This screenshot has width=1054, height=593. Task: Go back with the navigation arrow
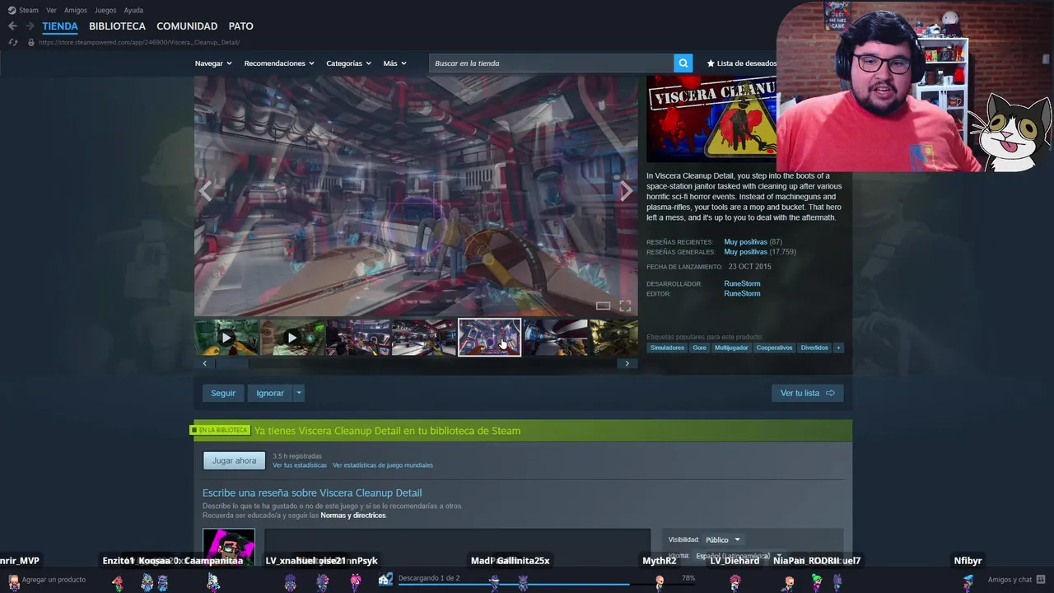click(12, 26)
